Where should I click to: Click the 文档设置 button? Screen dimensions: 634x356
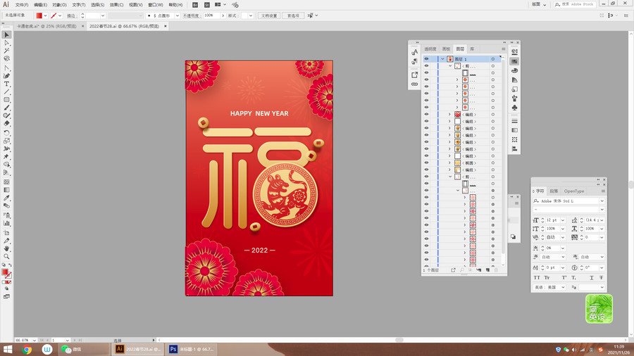[269, 15]
